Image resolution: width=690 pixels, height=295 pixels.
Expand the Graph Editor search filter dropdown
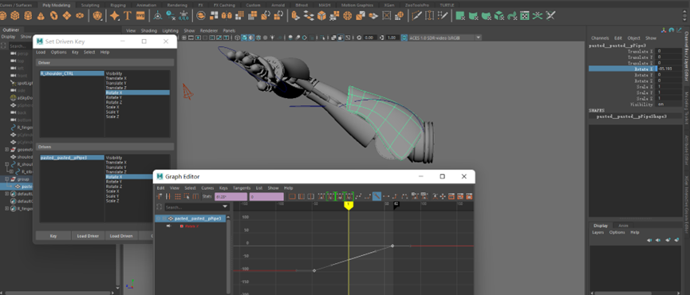[237, 206]
